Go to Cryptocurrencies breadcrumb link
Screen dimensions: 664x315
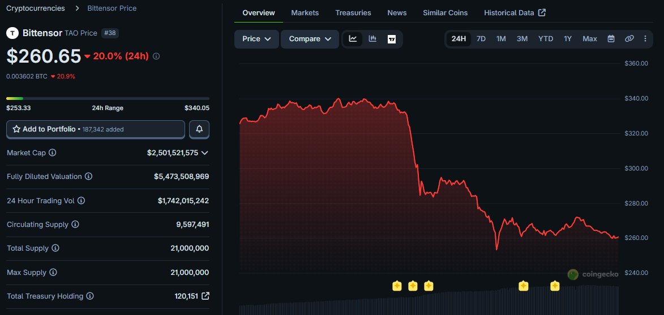point(35,8)
